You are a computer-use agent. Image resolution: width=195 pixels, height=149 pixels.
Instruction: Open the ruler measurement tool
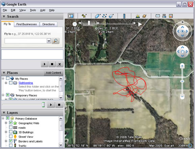point(124,16)
